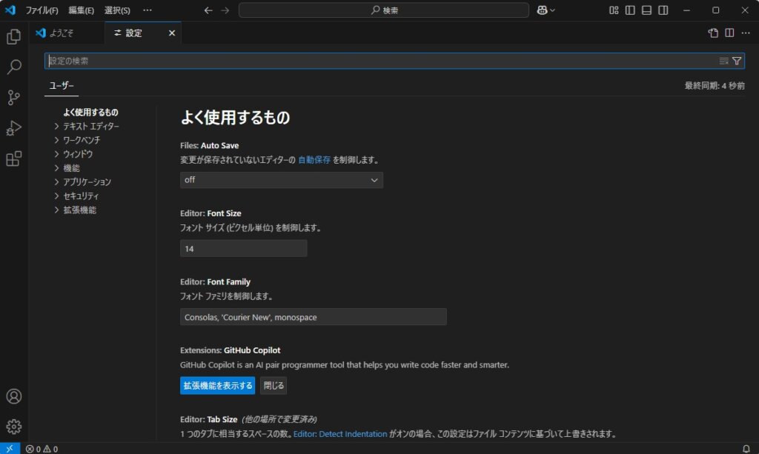Open the Run and Debug view
The image size is (759, 454).
[13, 128]
